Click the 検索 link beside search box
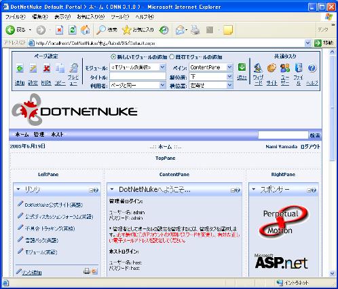Screen dimensions: 338x289 pos(315,135)
